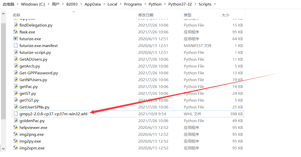Click the sort caret above 名称 column
The height and width of the screenshot is (157, 301).
coord(73,11)
